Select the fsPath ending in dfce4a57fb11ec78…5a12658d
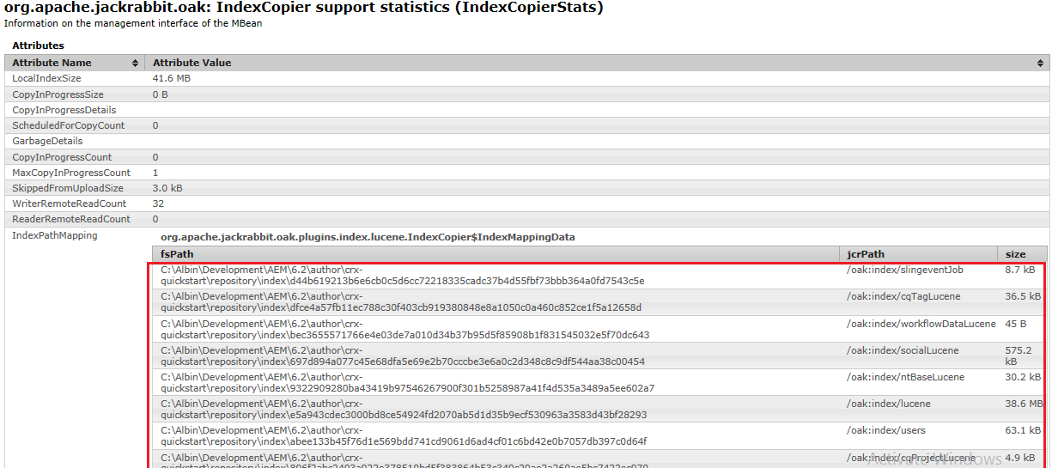The width and height of the screenshot is (1052, 468). (401, 302)
